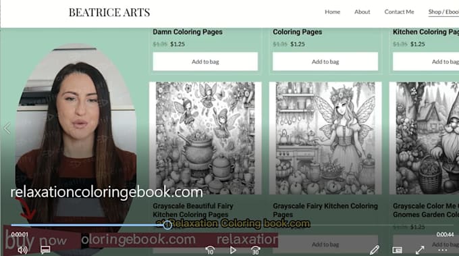Open the Home menu link
This screenshot has height=256, width=459.
pyautogui.click(x=332, y=12)
